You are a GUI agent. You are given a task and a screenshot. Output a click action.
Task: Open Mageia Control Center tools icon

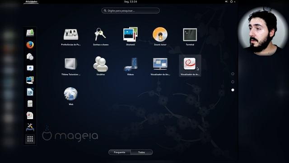coord(30,127)
